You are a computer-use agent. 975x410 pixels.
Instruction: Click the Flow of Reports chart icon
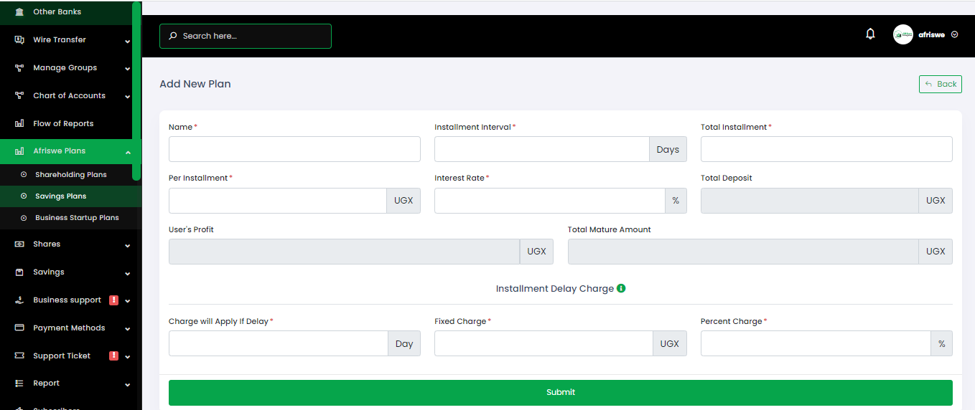[19, 124]
